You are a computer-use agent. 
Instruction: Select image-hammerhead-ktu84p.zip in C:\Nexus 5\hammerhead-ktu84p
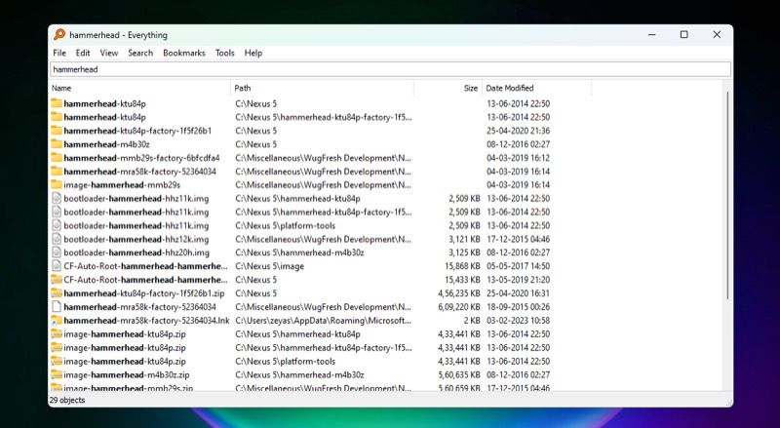pyautogui.click(x=125, y=334)
